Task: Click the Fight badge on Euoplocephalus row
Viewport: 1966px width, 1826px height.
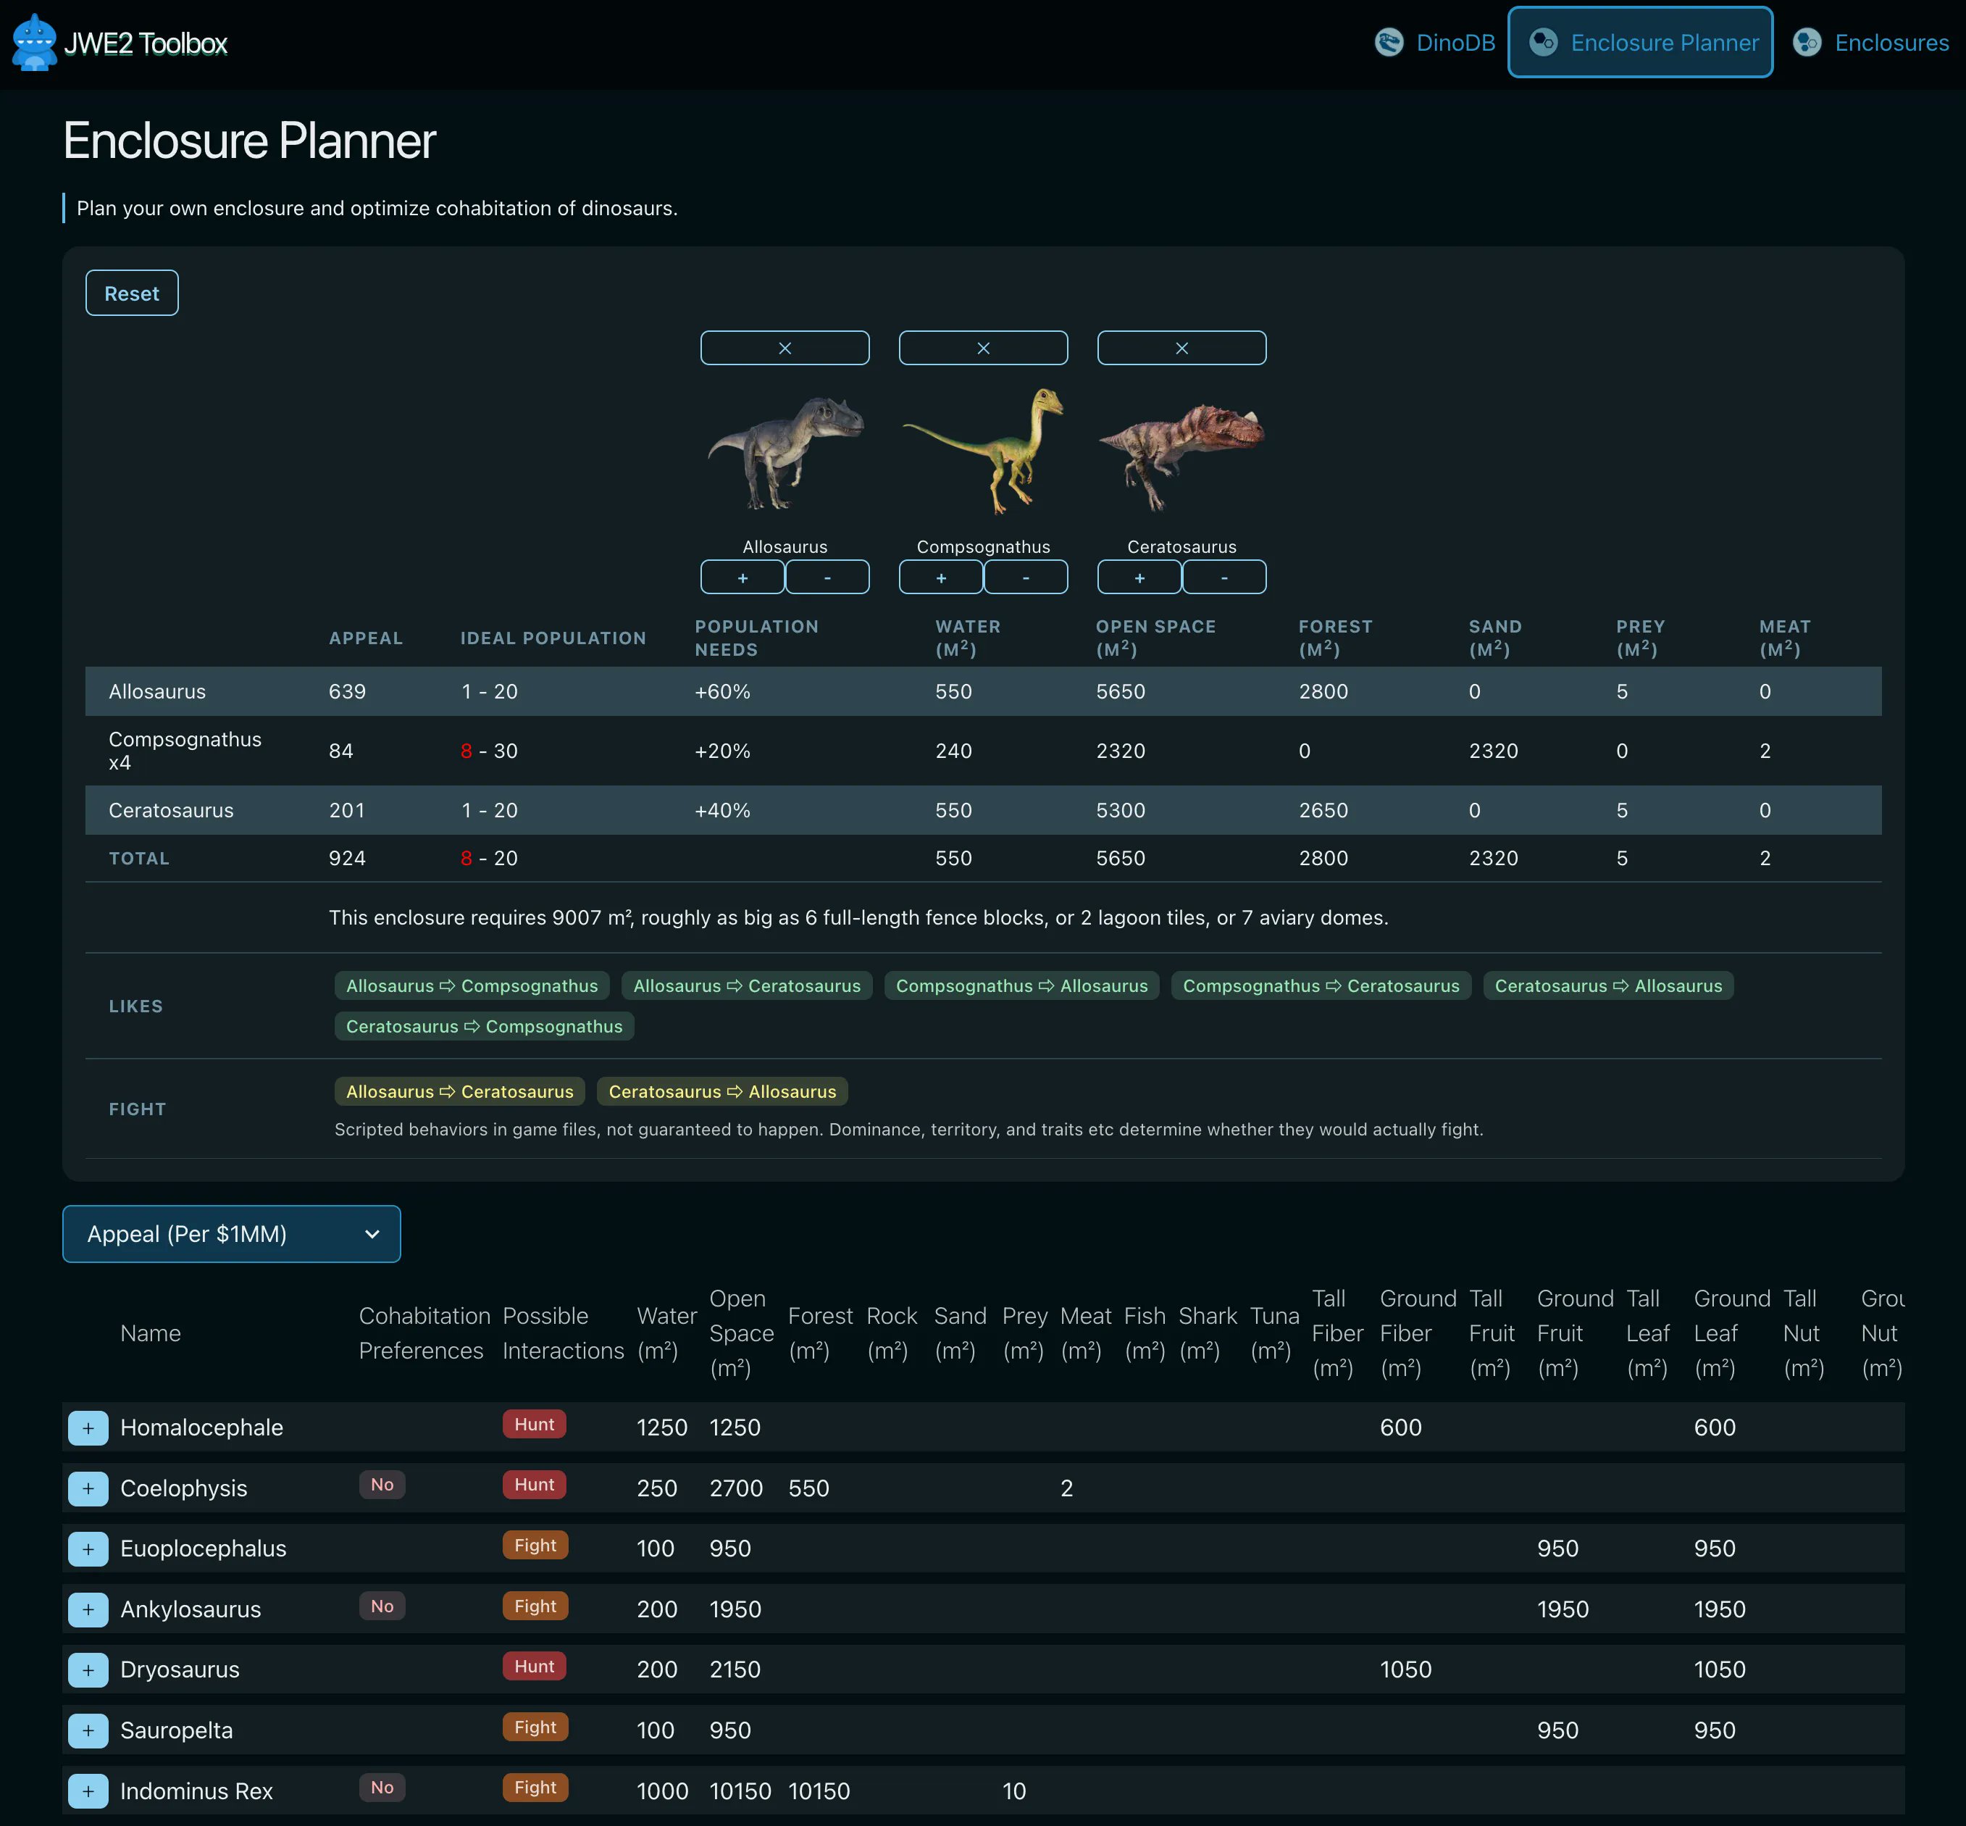Action: click(x=535, y=1544)
